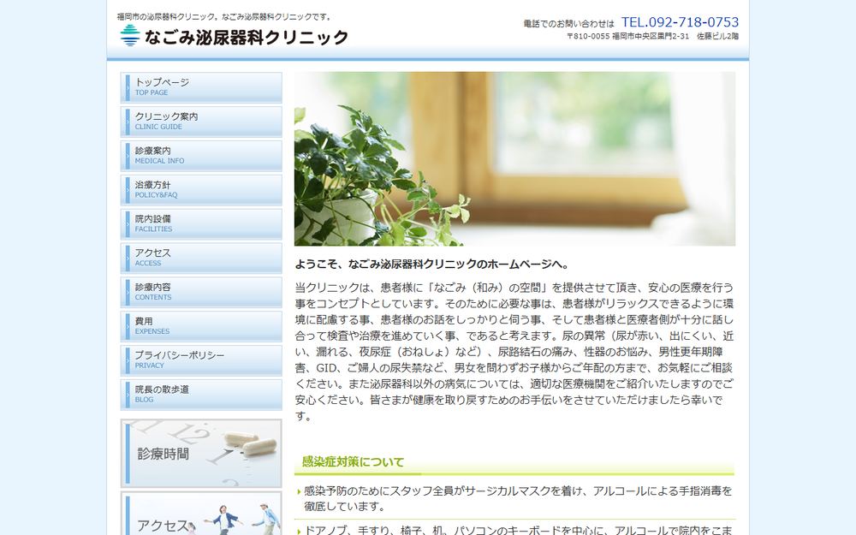Click the paragraph beginning 当クリニックは
Screen dimensions: 856x535
(x=514, y=352)
